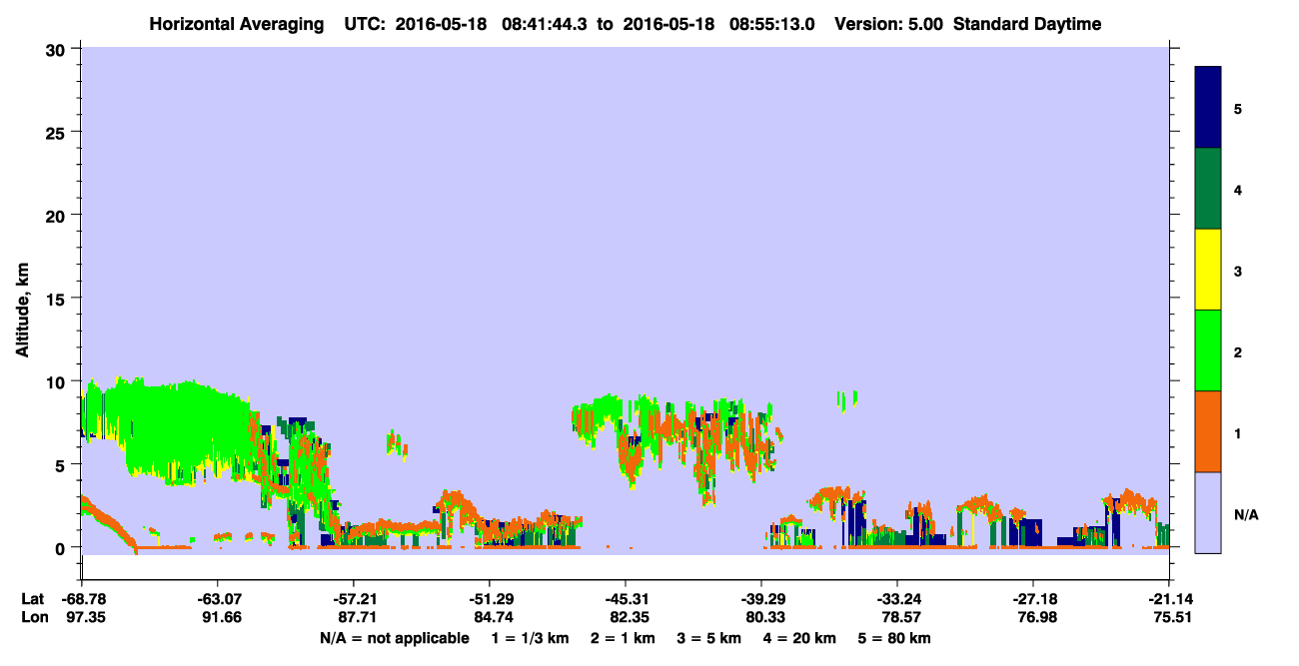1299x666 pixels.
Task: Click the latitude value -33.24
Action: (x=897, y=599)
